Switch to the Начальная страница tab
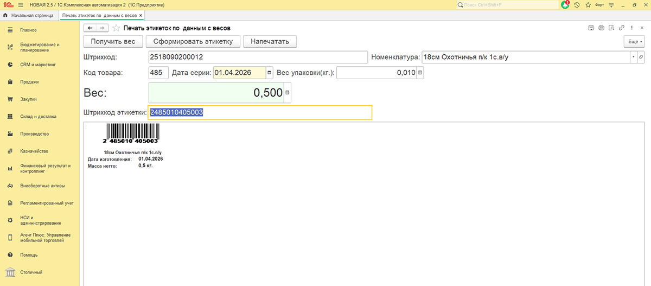This screenshot has height=286, width=651. 30,16
